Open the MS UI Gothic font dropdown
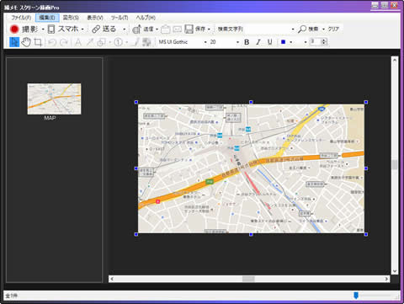This screenshot has width=404, height=304. pyautogui.click(x=205, y=42)
